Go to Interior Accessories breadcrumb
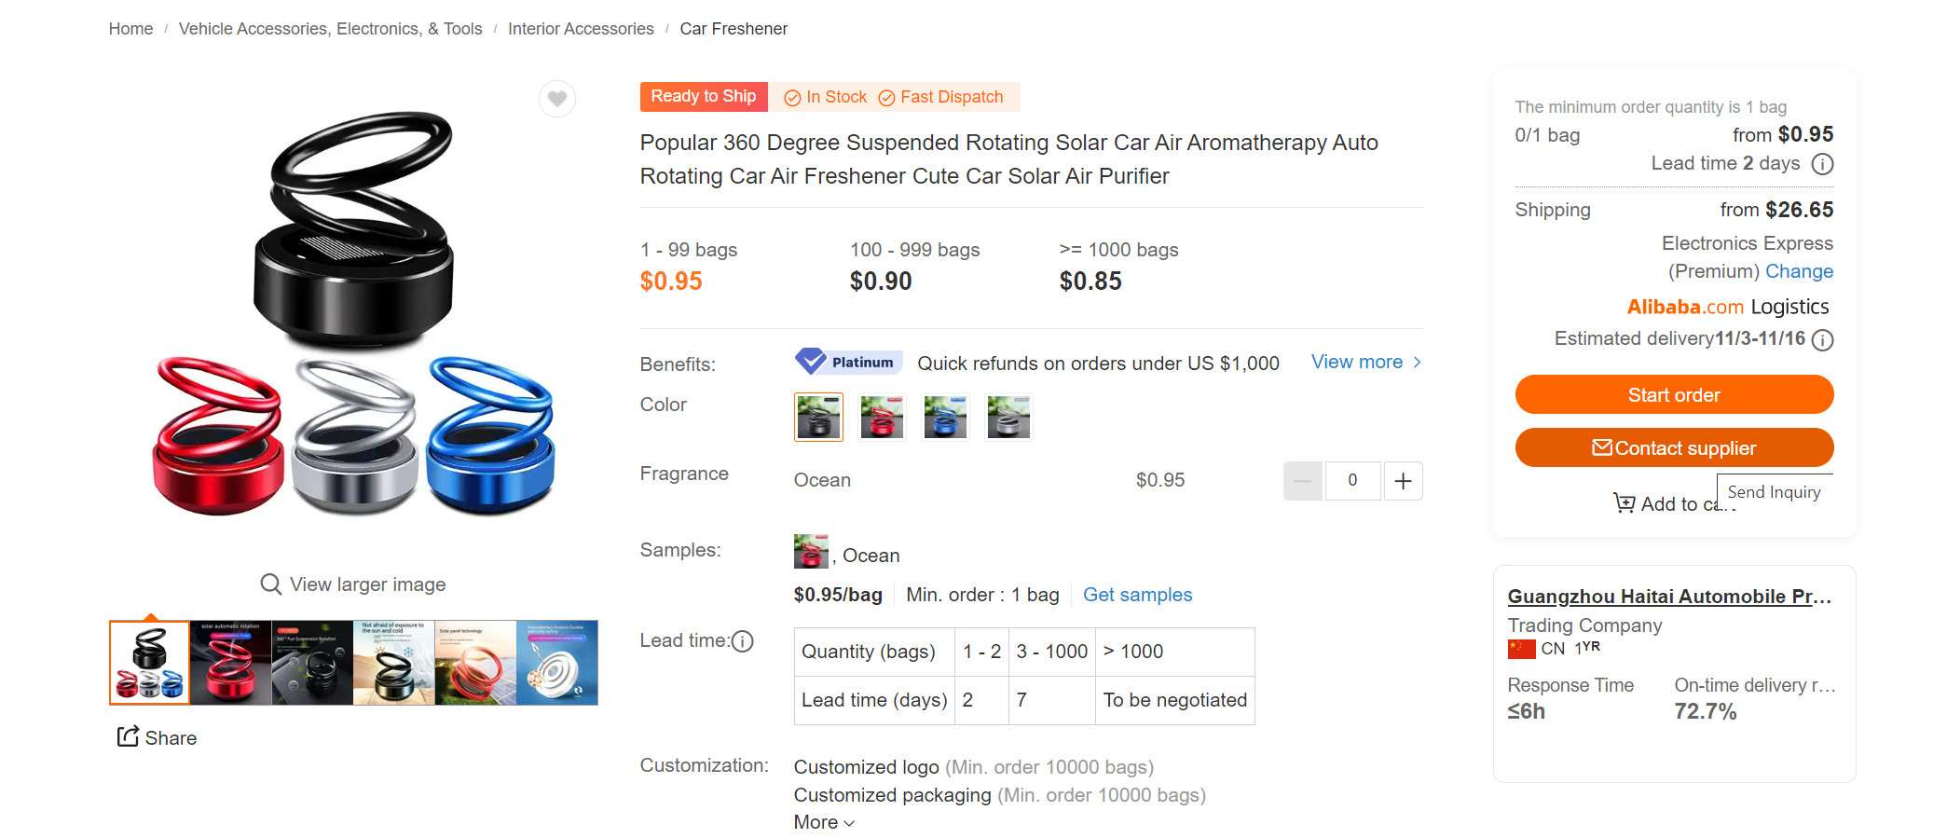Screen dimensions: 1947x838 click(581, 29)
